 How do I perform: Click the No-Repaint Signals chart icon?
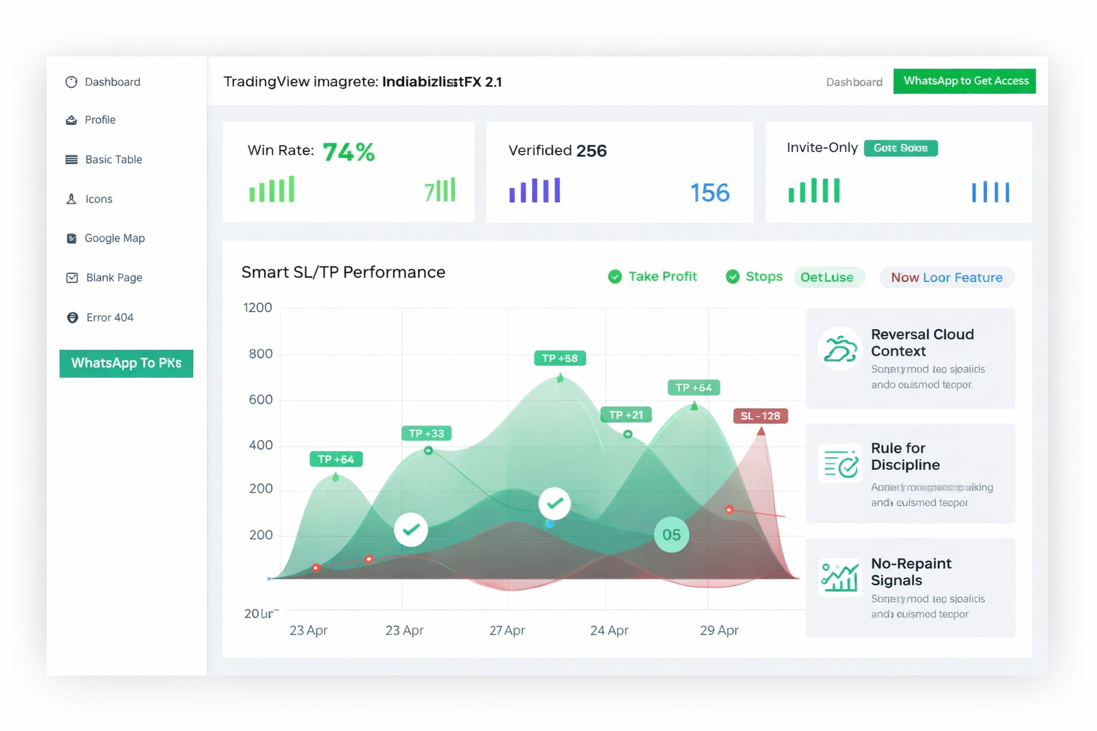coord(840,577)
